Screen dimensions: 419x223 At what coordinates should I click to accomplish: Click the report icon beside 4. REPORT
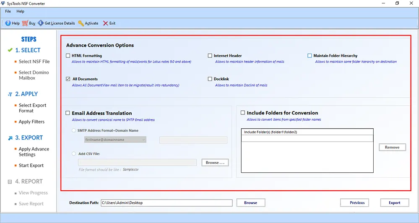pyautogui.click(x=10, y=182)
